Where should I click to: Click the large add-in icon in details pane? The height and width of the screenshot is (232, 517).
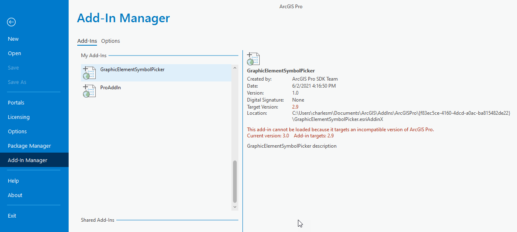point(253,59)
